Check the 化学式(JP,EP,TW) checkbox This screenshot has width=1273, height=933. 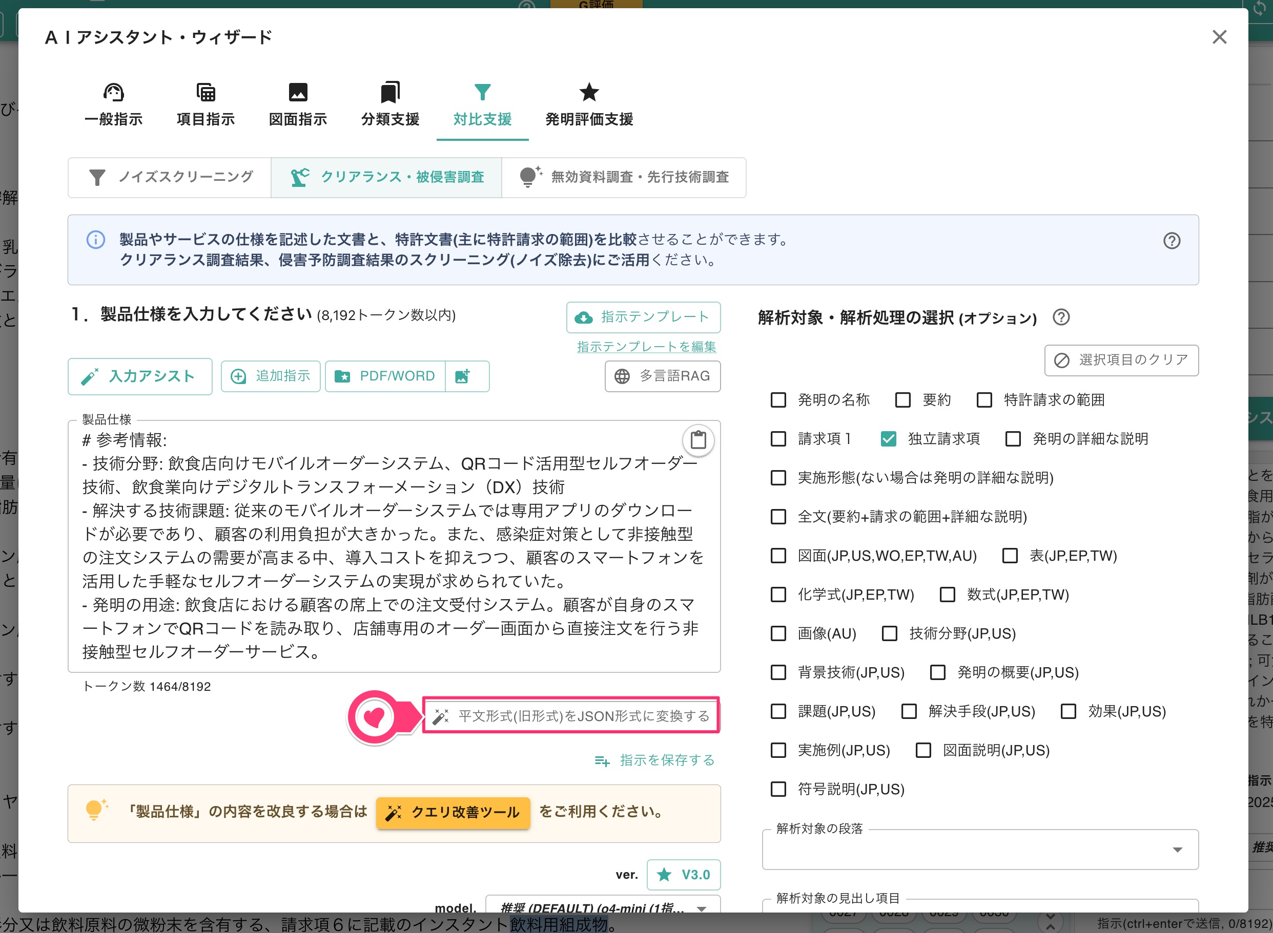pos(778,595)
